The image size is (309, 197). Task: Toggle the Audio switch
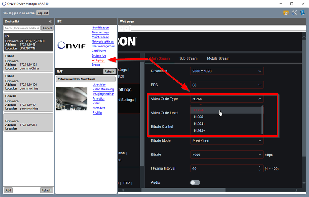(195, 182)
